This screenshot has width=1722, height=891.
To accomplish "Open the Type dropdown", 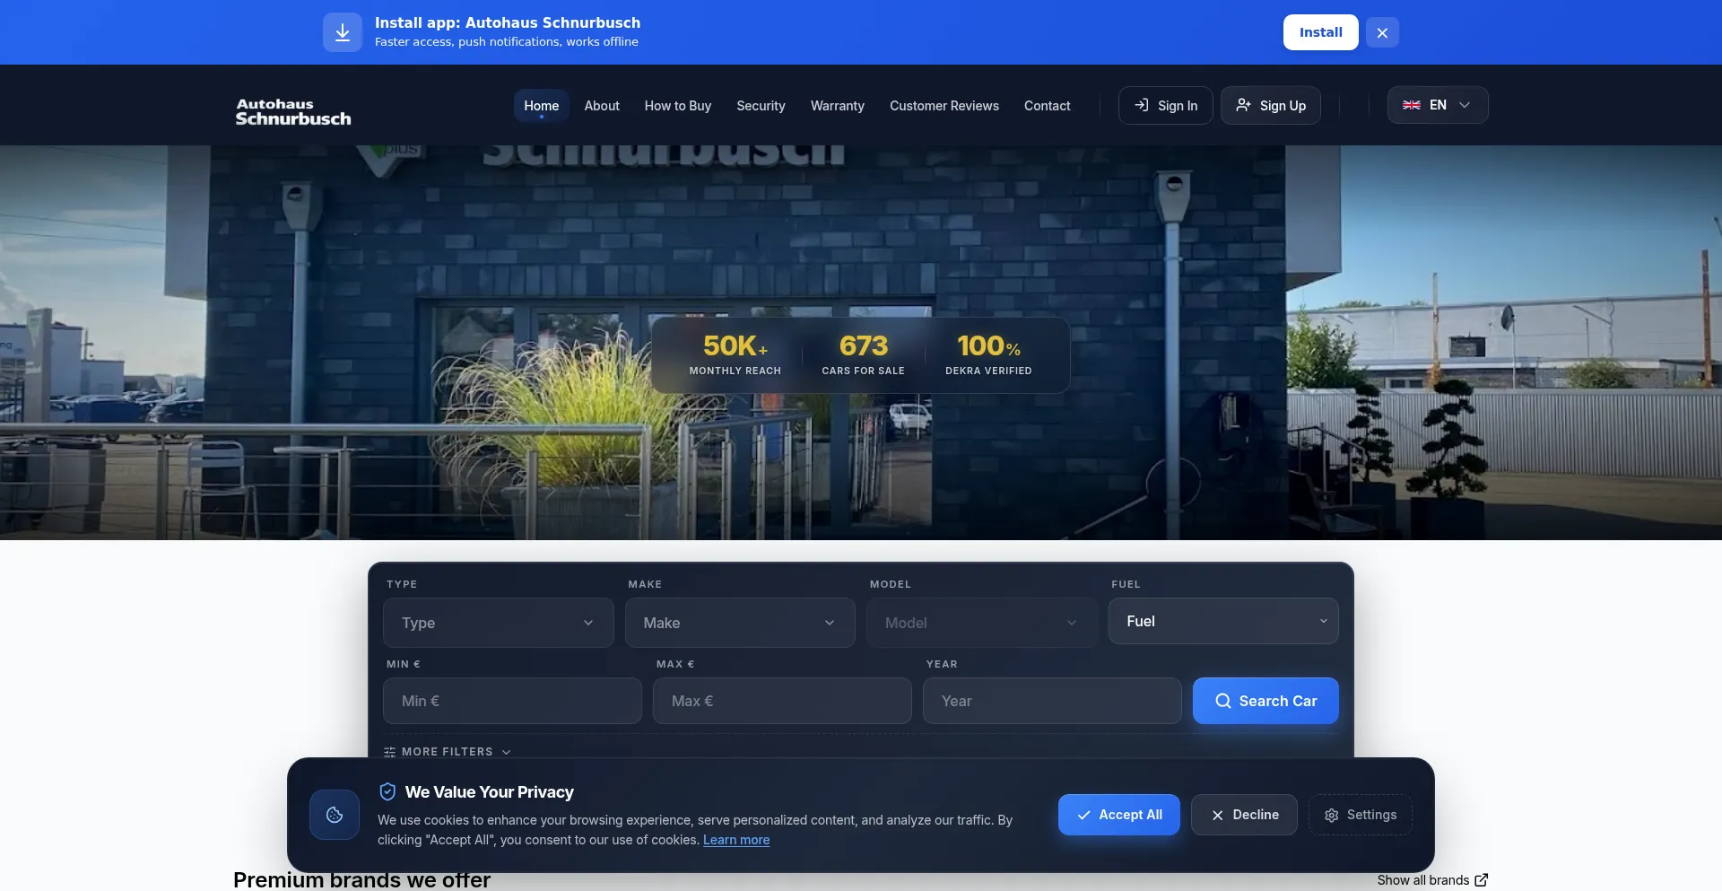I will (499, 623).
